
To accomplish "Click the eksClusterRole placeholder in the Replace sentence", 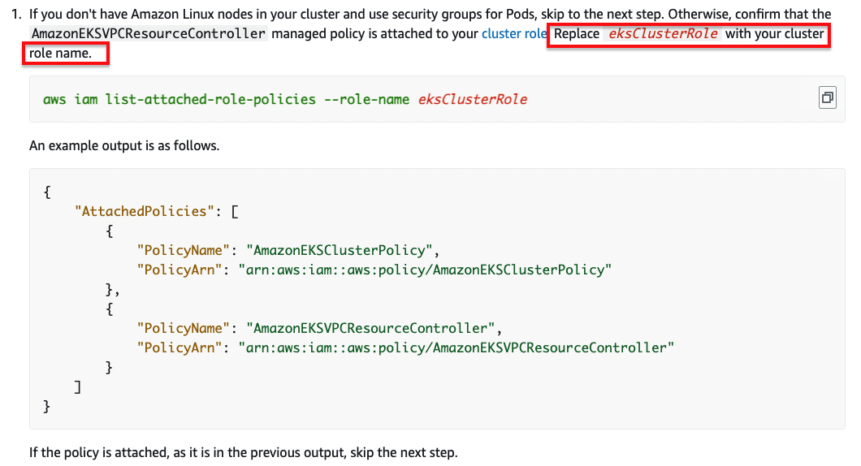I will (663, 33).
